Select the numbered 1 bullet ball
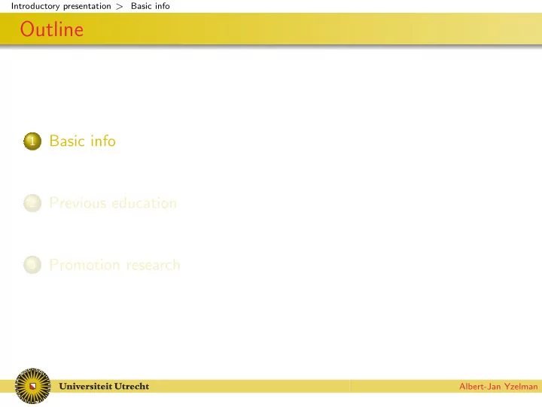This screenshot has height=407, width=542. pyautogui.click(x=32, y=141)
